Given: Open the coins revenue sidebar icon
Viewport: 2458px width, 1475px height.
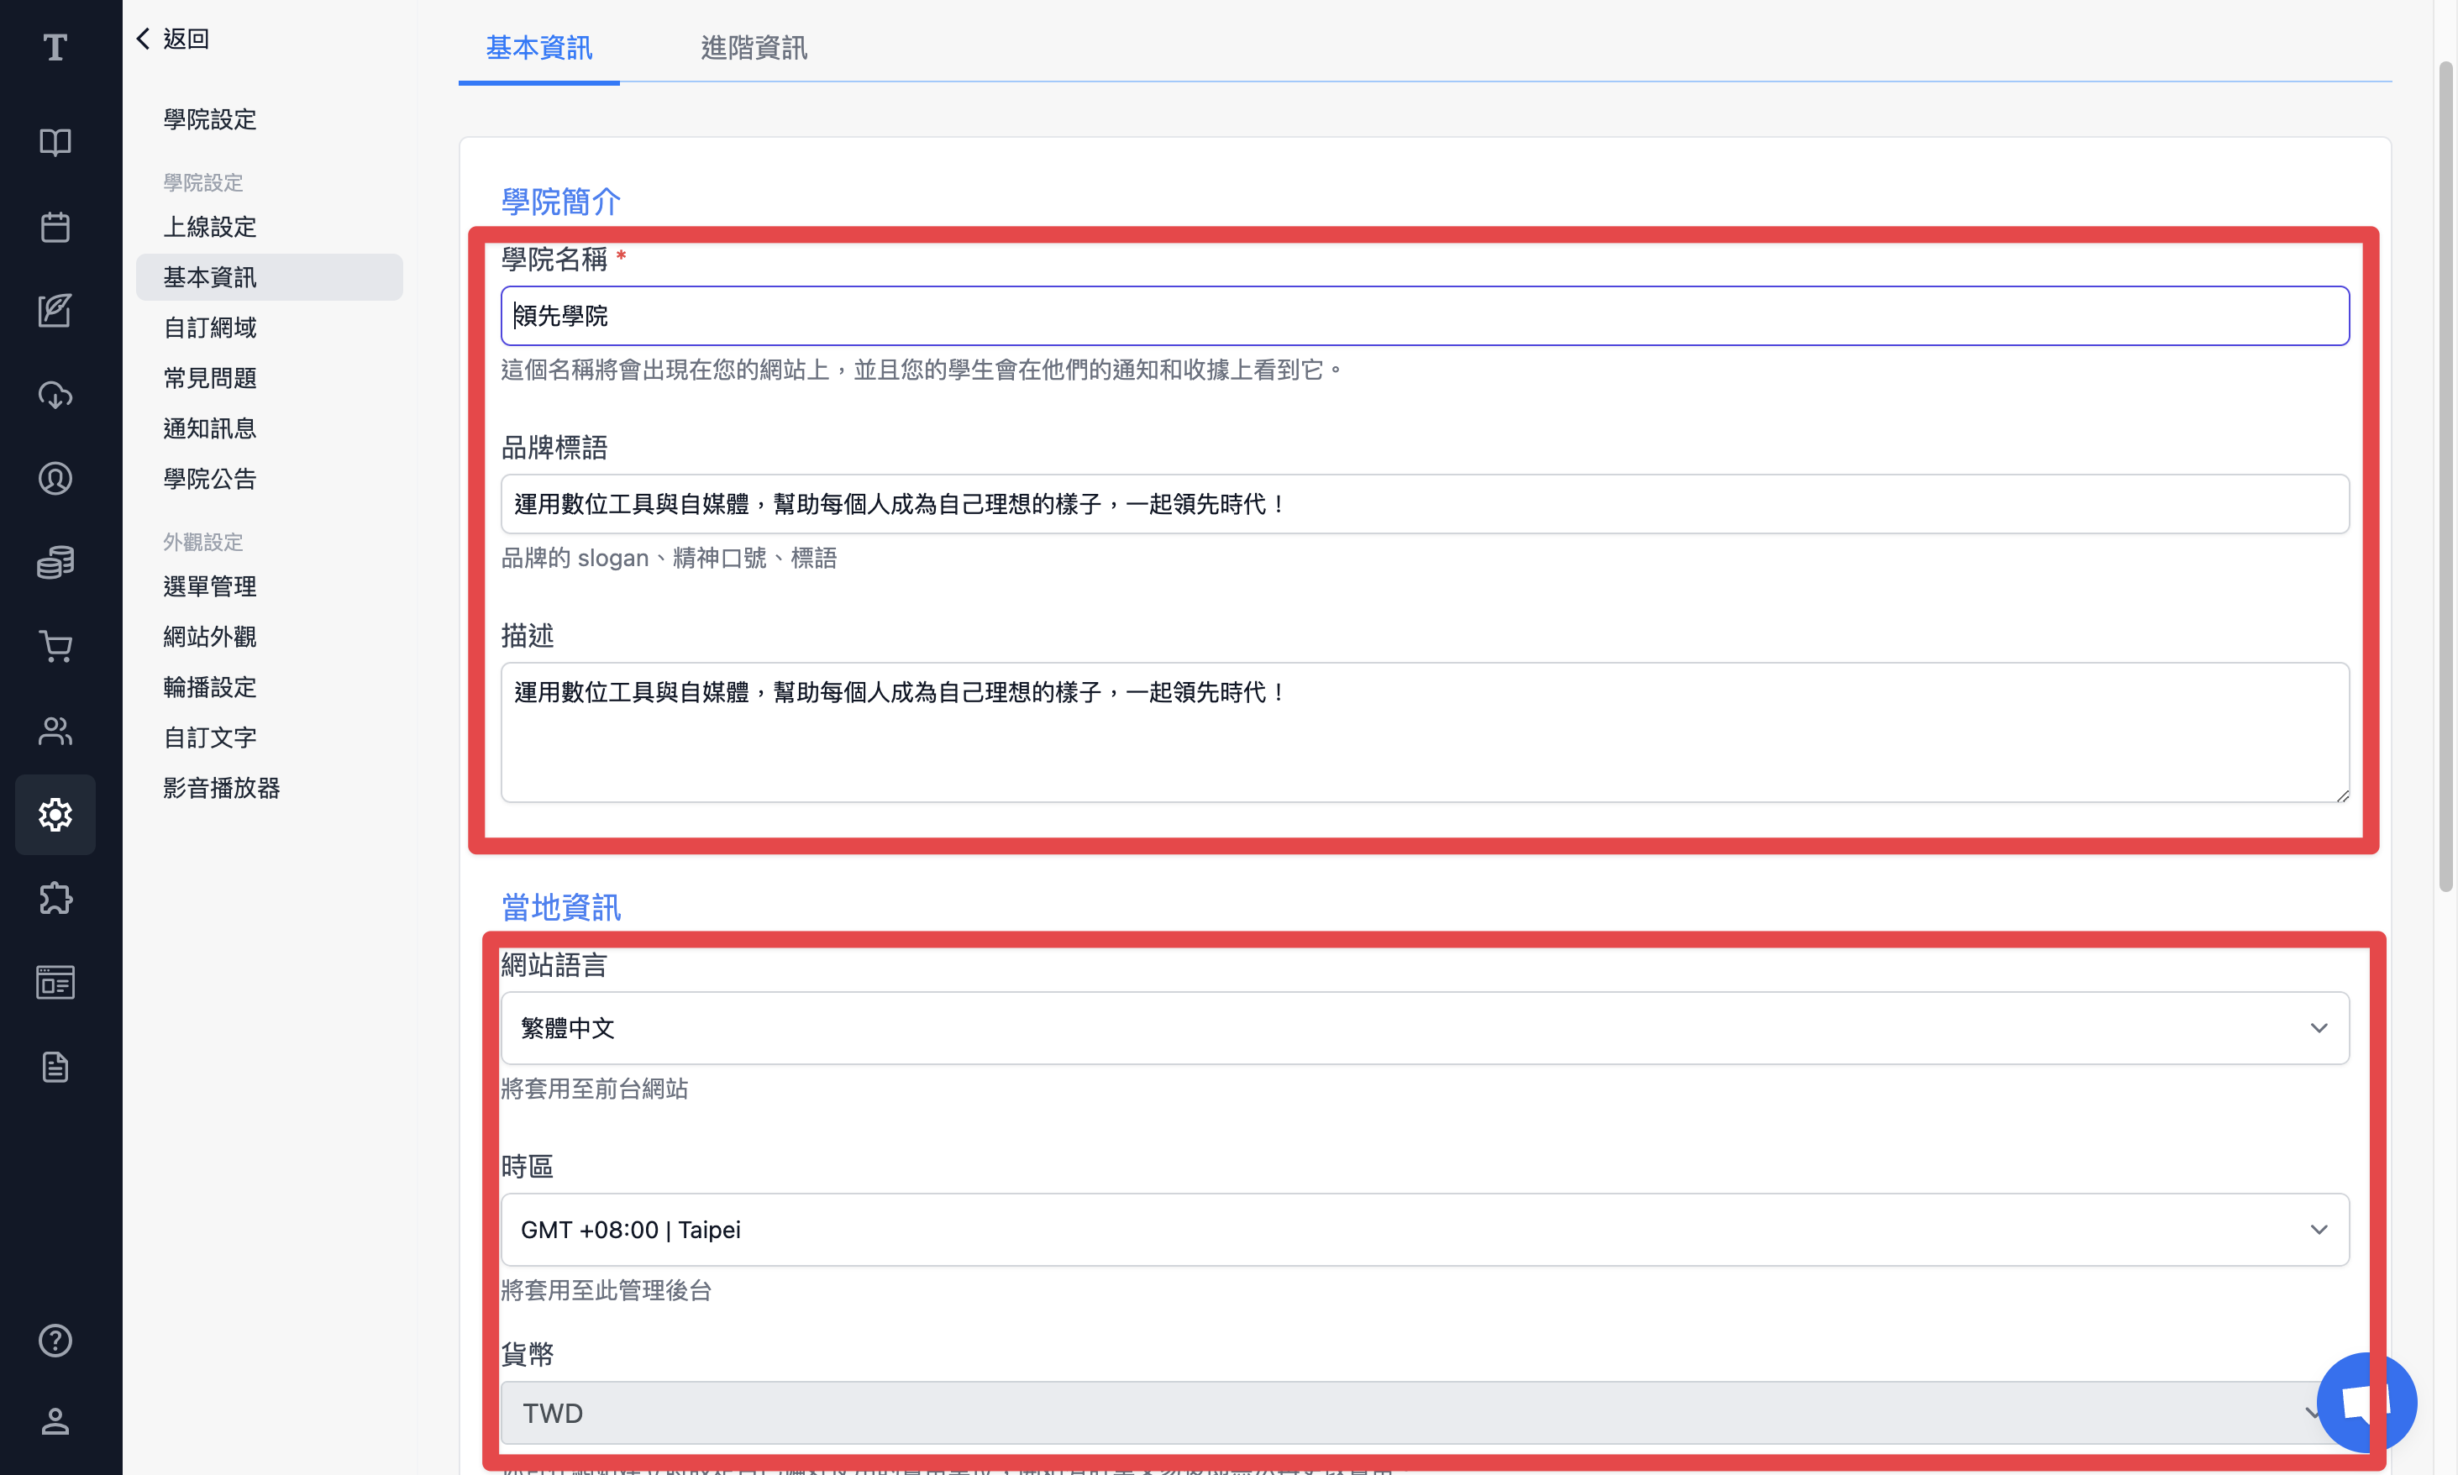Looking at the screenshot, I should point(55,563).
